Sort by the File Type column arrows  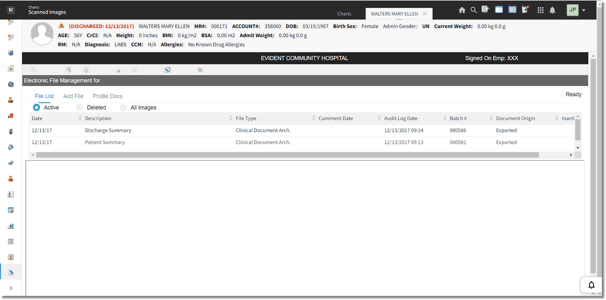[314, 119]
